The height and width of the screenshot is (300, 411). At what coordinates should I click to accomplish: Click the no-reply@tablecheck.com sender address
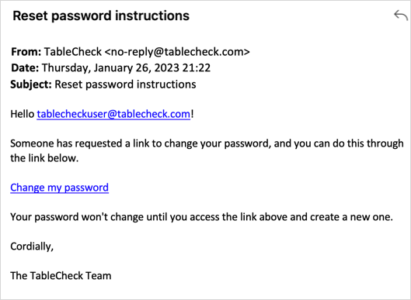coord(177,52)
